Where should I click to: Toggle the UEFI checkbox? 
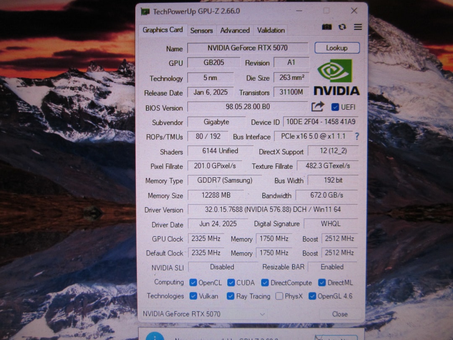click(x=335, y=107)
